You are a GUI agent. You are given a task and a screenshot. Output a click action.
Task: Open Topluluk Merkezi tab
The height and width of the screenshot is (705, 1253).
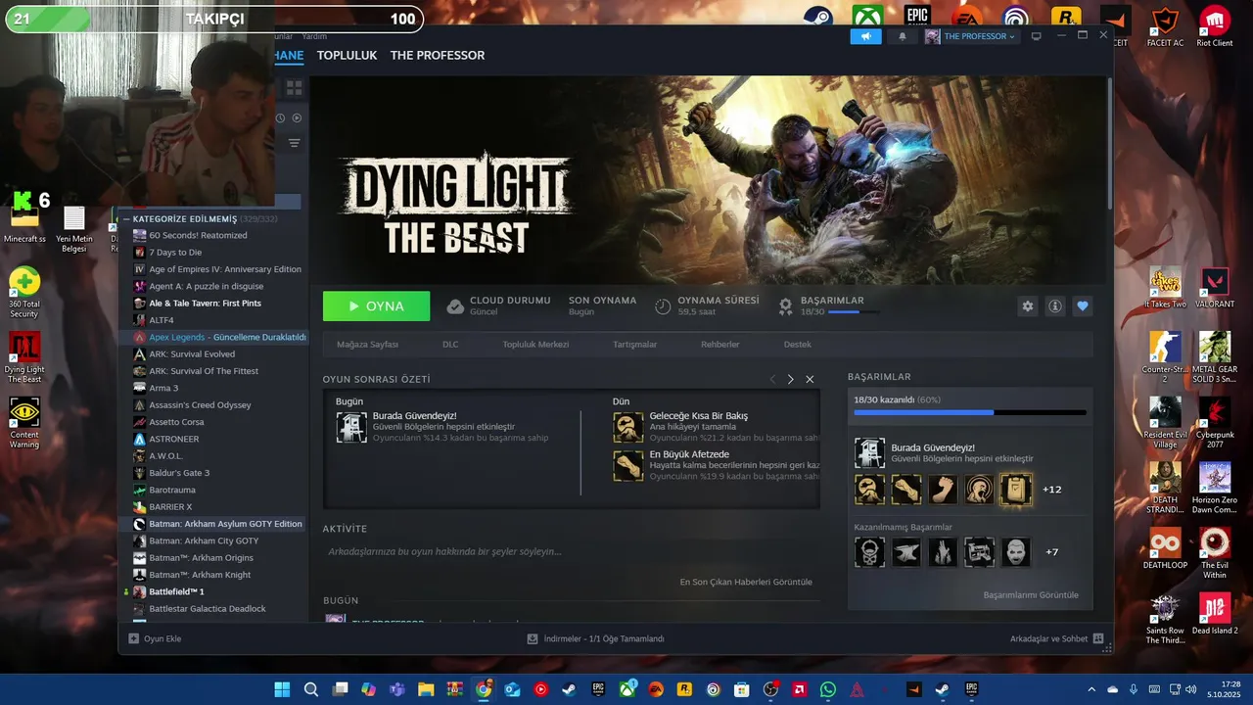[535, 345]
